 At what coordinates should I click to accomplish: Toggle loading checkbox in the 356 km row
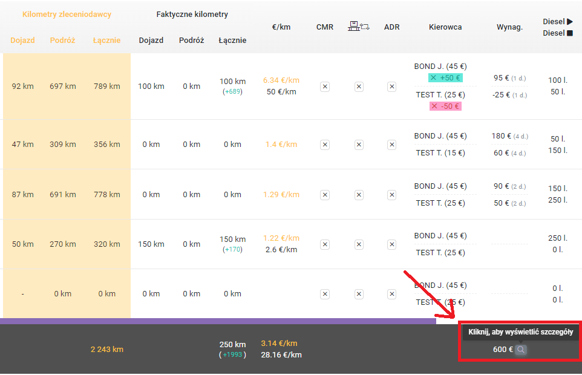coord(359,145)
